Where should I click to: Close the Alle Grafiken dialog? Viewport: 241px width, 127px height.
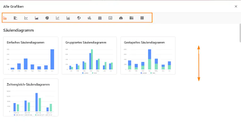point(236,6)
